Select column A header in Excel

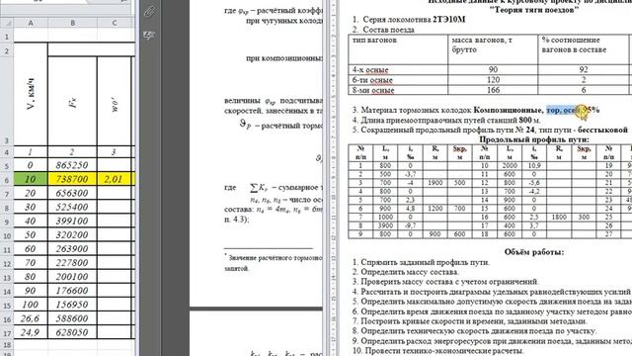(x=31, y=24)
